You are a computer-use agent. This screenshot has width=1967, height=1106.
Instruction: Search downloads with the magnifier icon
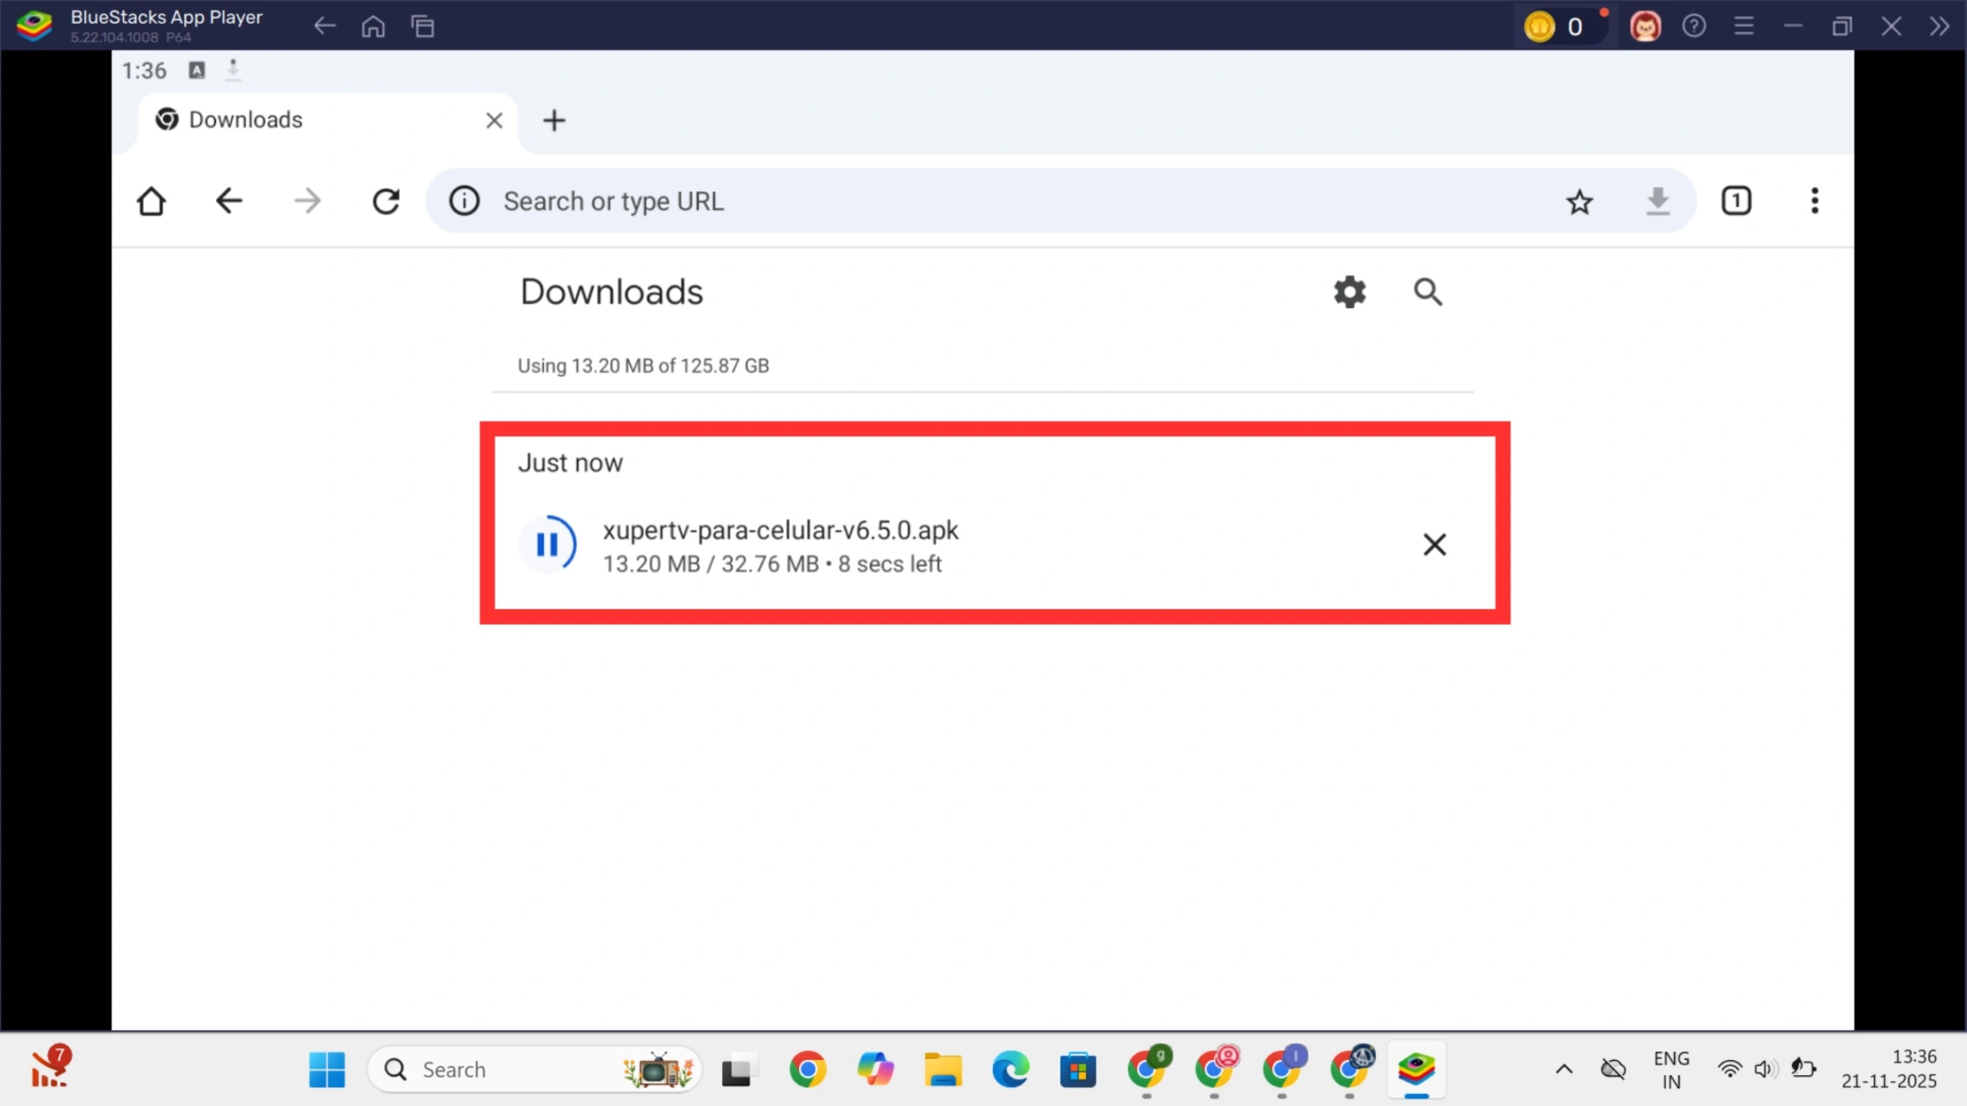coord(1427,292)
